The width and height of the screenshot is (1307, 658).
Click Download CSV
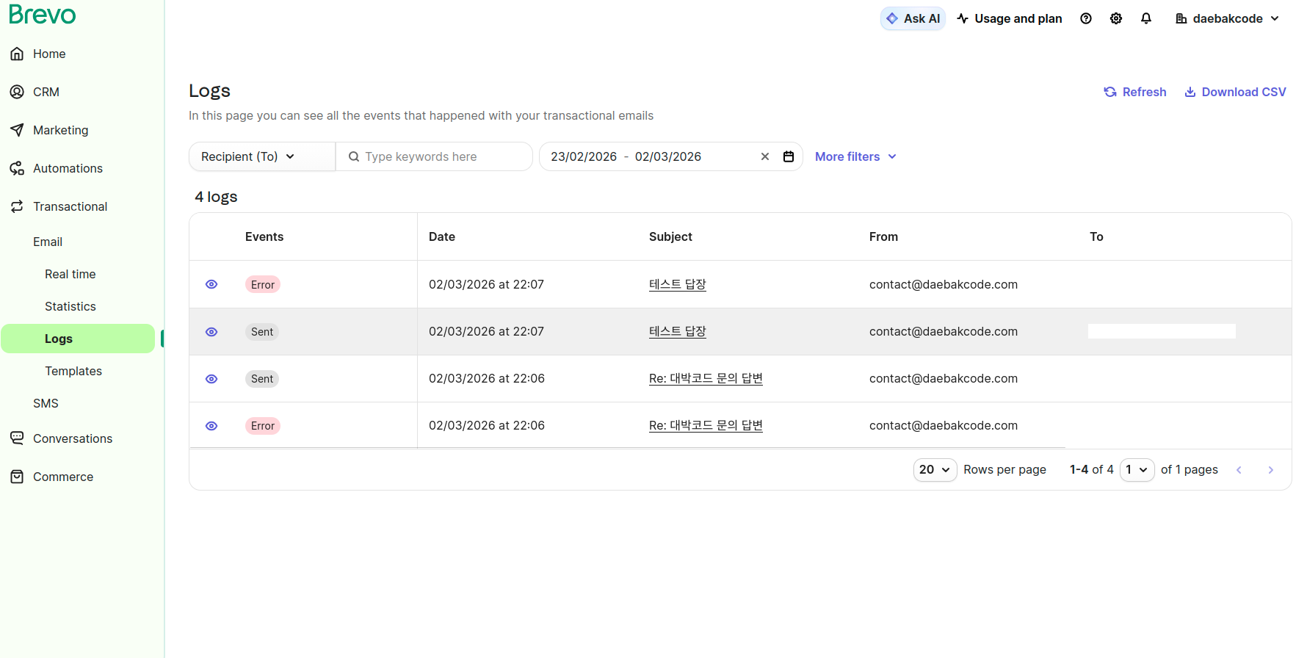(x=1235, y=92)
